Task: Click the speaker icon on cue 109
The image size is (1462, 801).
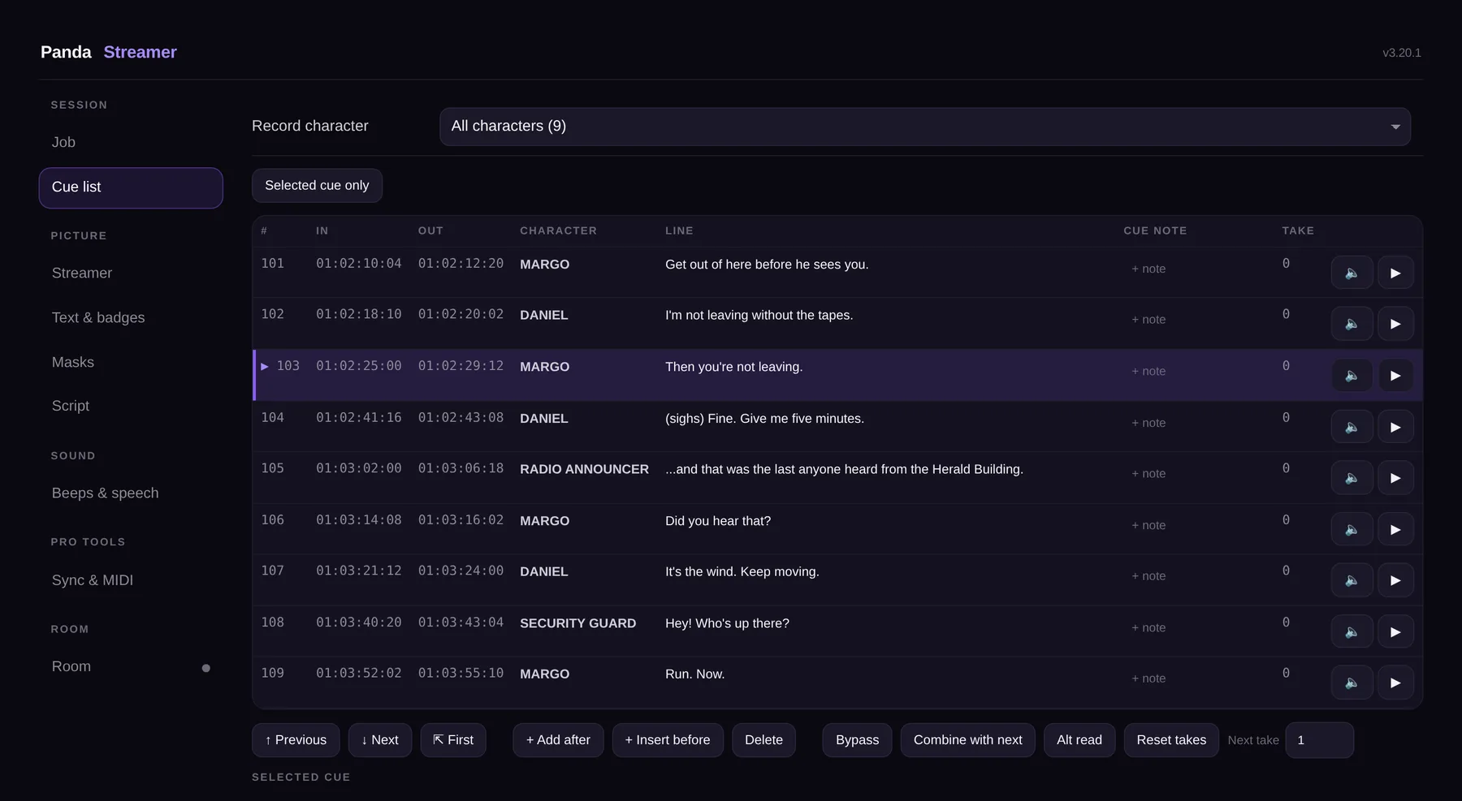Action: tap(1352, 683)
